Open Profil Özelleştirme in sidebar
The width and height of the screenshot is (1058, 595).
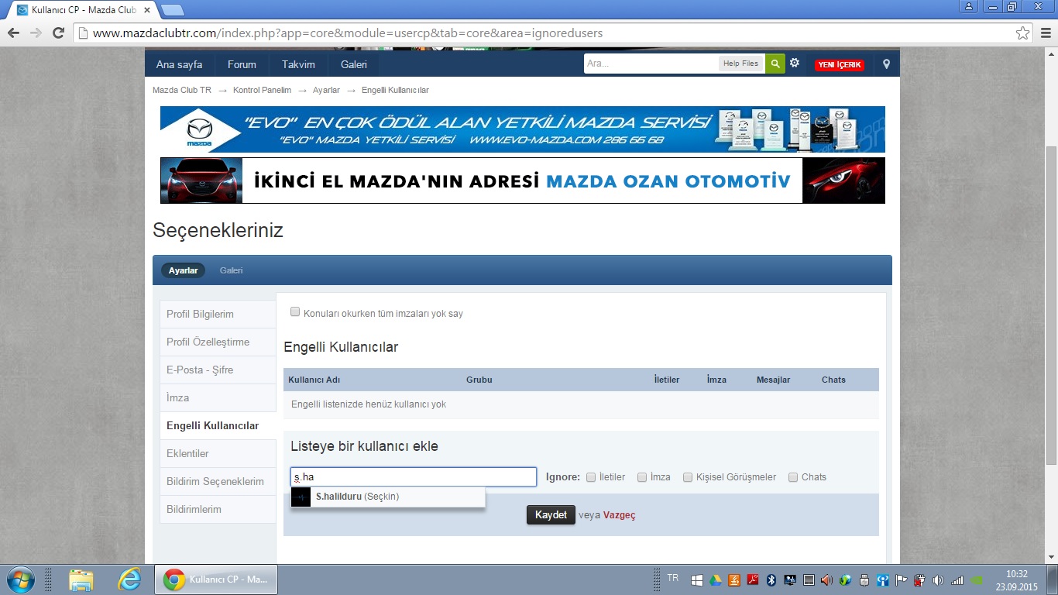(218, 342)
